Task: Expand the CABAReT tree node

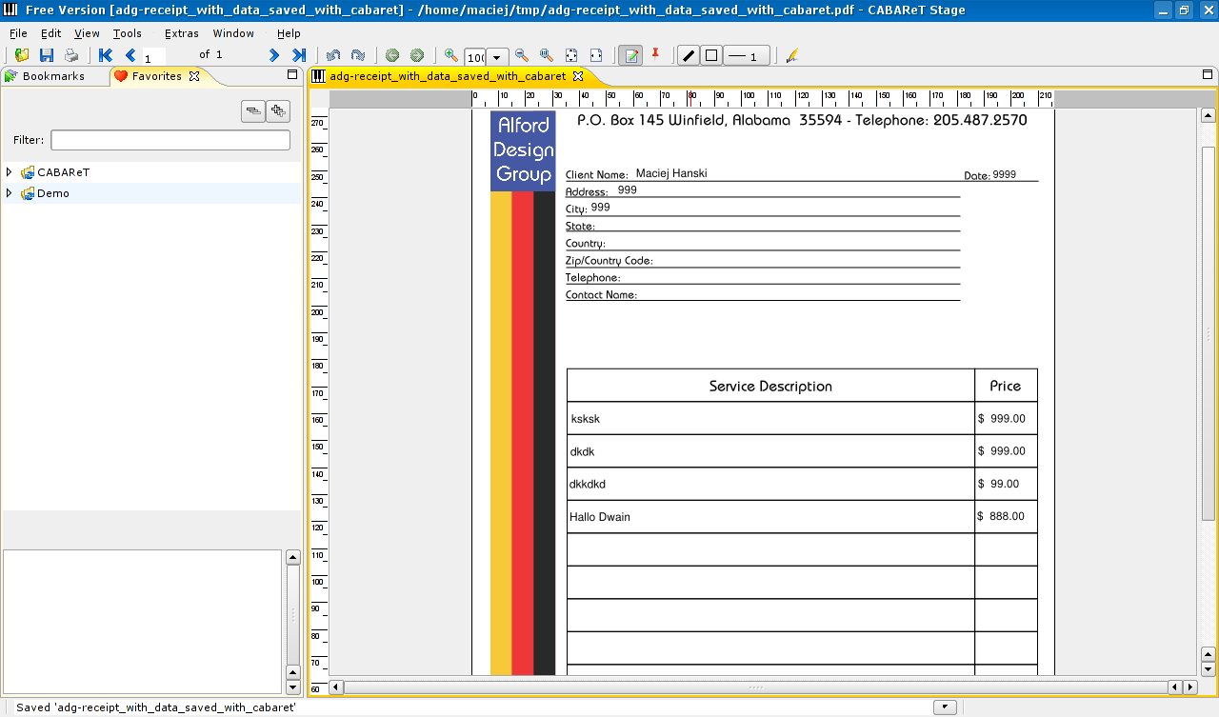Action: pyautogui.click(x=10, y=172)
